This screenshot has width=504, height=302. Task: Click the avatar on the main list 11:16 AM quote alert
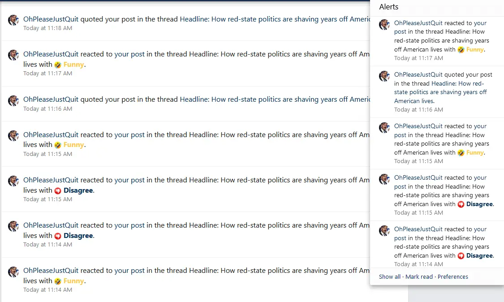(13, 100)
